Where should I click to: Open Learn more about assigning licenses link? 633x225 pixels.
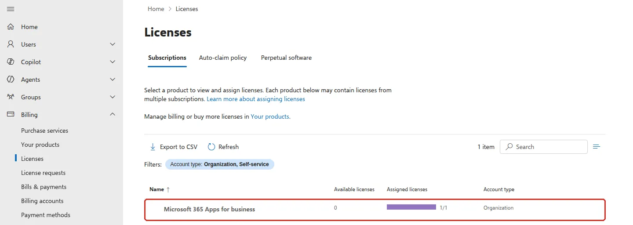[x=256, y=99]
